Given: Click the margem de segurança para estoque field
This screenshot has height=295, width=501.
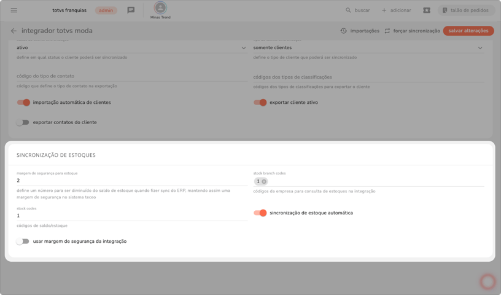Looking at the screenshot, I should (131, 181).
